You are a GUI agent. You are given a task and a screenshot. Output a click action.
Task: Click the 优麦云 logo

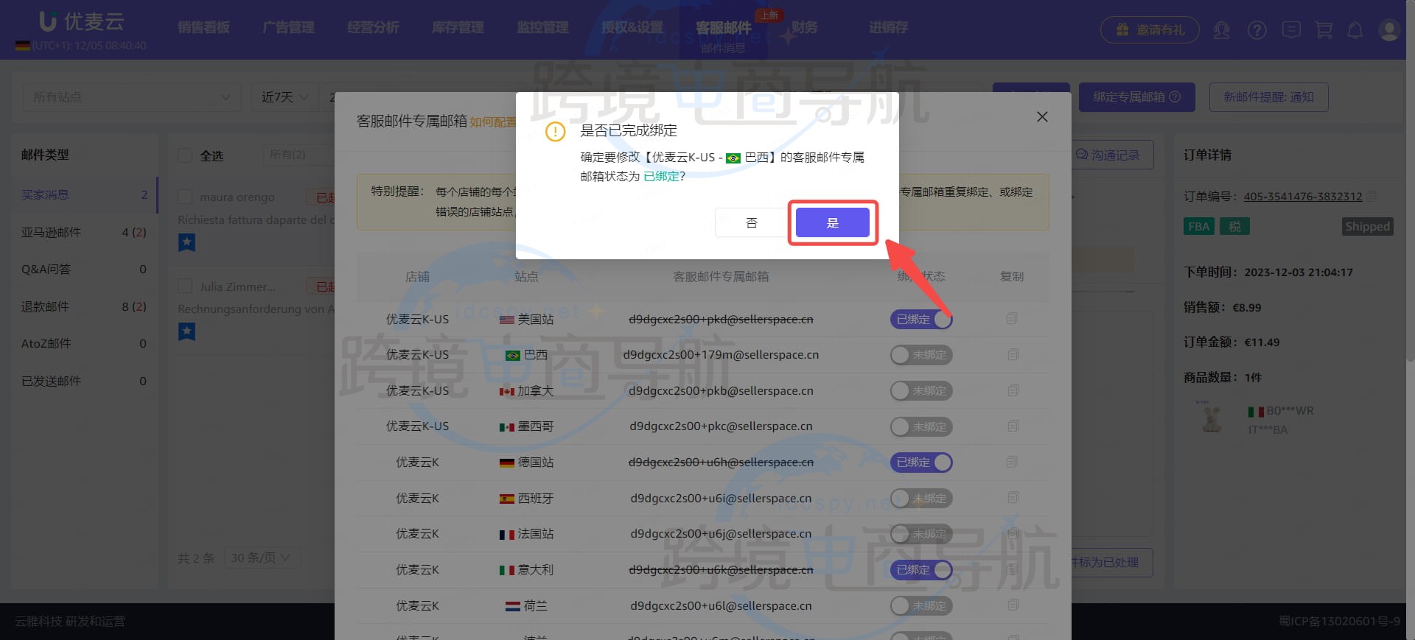81,21
